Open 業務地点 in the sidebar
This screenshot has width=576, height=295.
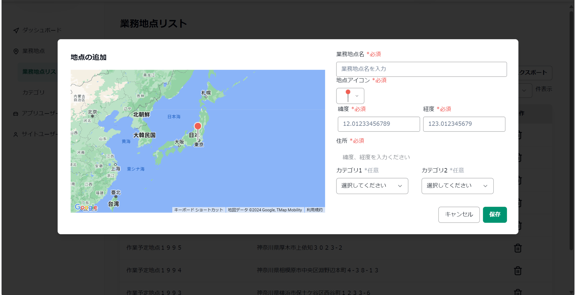pyautogui.click(x=34, y=51)
